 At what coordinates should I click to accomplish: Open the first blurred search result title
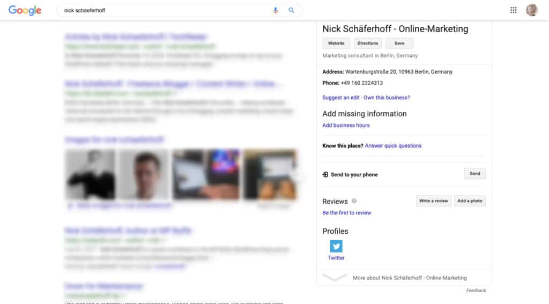[x=136, y=36]
